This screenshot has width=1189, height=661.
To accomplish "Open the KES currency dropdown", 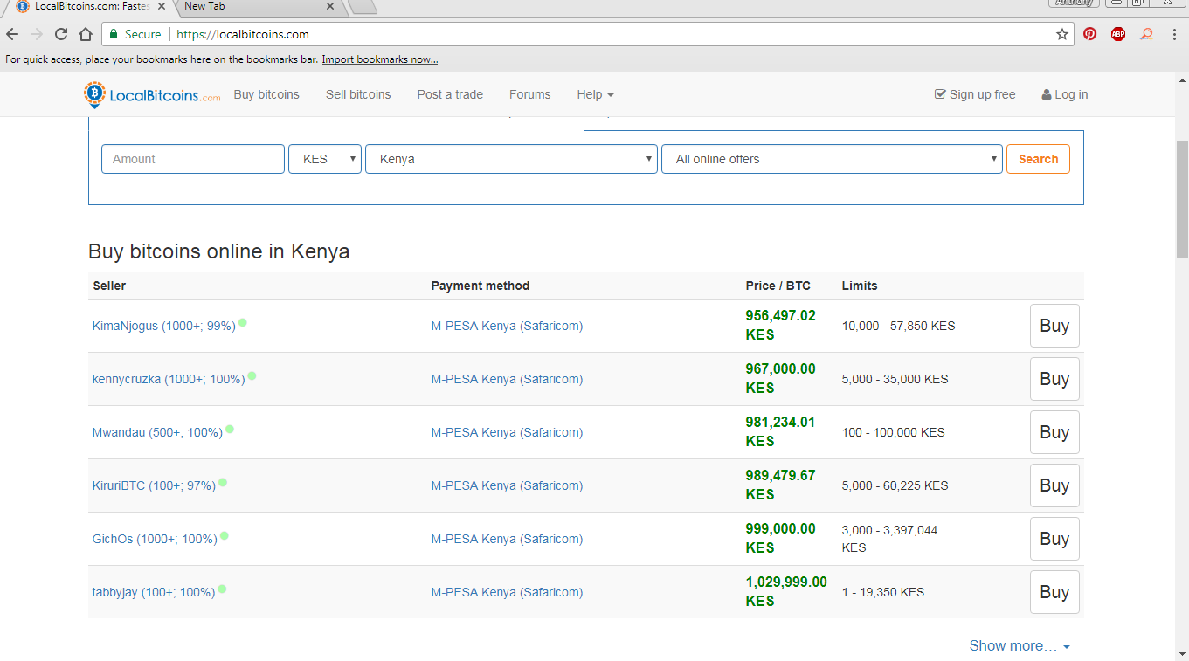I will tap(325, 159).
